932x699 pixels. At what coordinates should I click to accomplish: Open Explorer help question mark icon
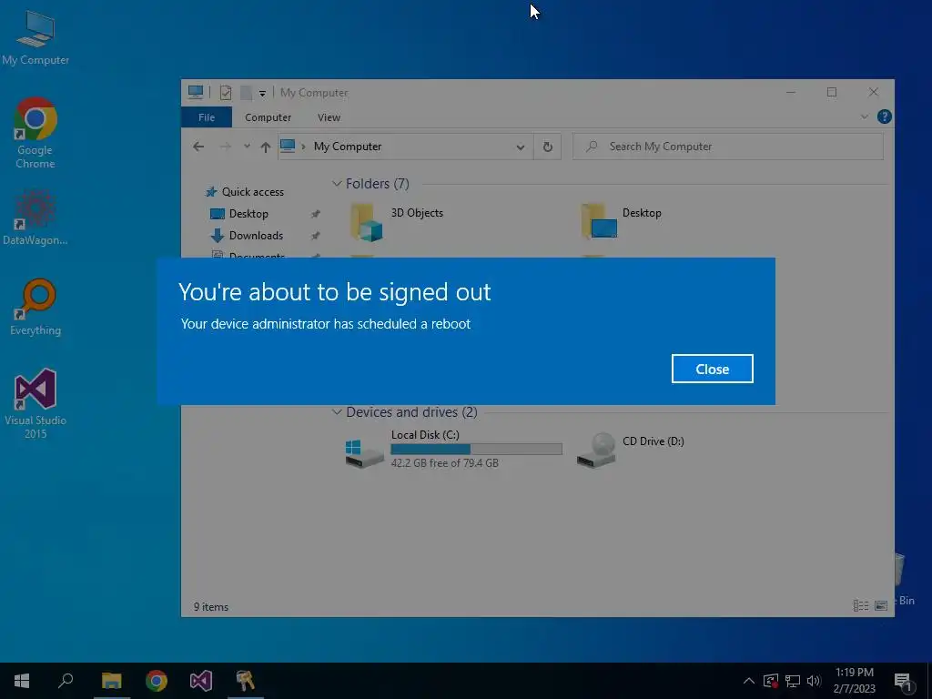(x=884, y=117)
